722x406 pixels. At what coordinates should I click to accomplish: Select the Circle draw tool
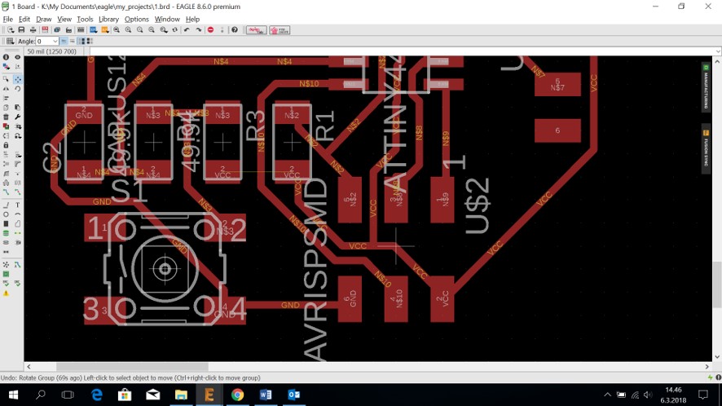[6, 214]
